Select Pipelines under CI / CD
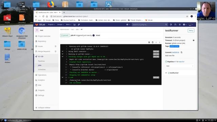 pyautogui.click(x=41, y=61)
